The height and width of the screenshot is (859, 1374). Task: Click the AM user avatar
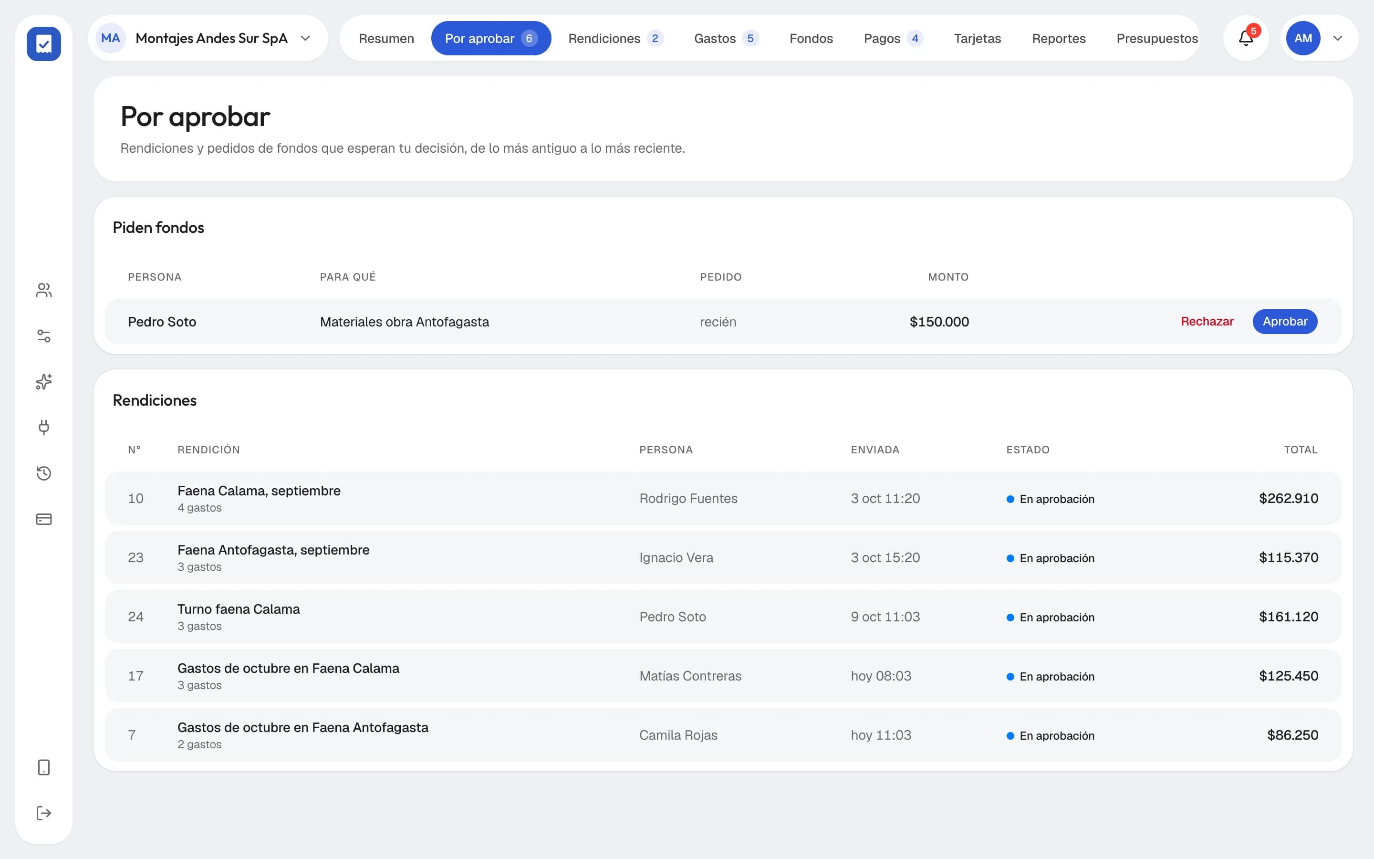[1303, 38]
